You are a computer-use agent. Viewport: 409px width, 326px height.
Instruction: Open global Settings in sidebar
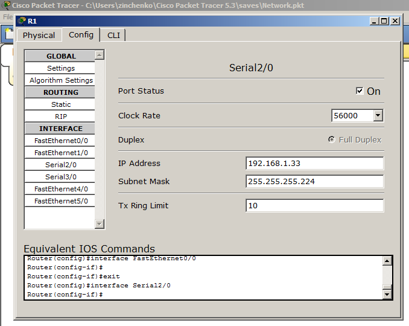click(x=60, y=68)
